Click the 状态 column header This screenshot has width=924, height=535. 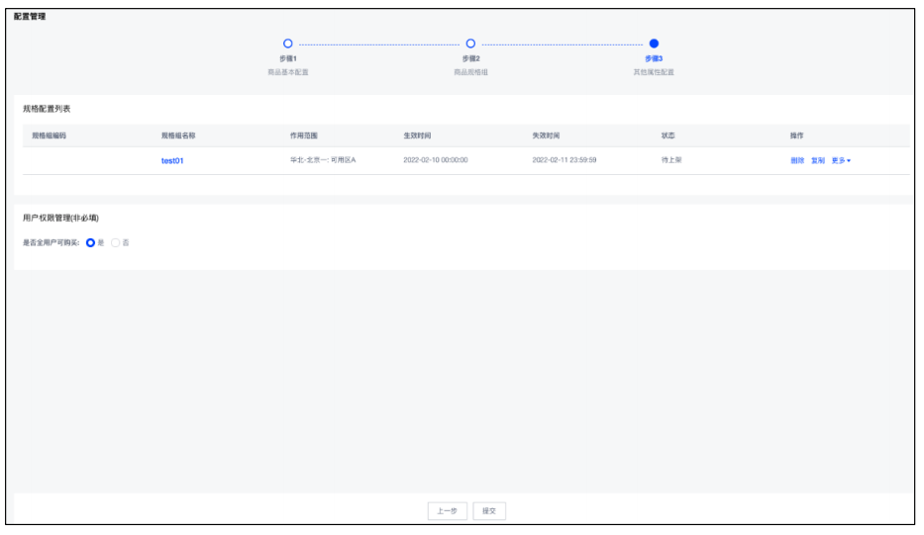(667, 135)
